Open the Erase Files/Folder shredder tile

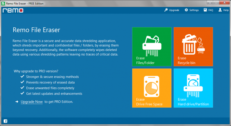click(152, 47)
